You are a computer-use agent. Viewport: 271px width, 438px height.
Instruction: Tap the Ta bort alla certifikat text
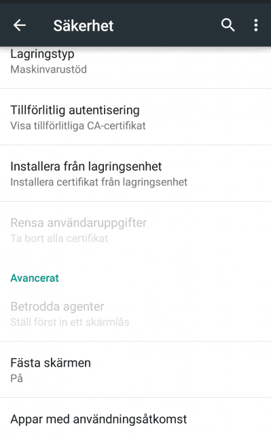(59, 238)
